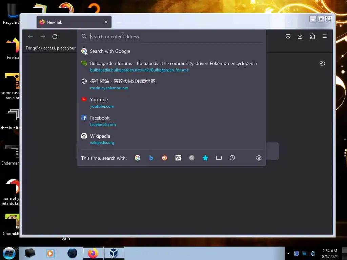Show hidden system tray icons arrow

(288, 254)
